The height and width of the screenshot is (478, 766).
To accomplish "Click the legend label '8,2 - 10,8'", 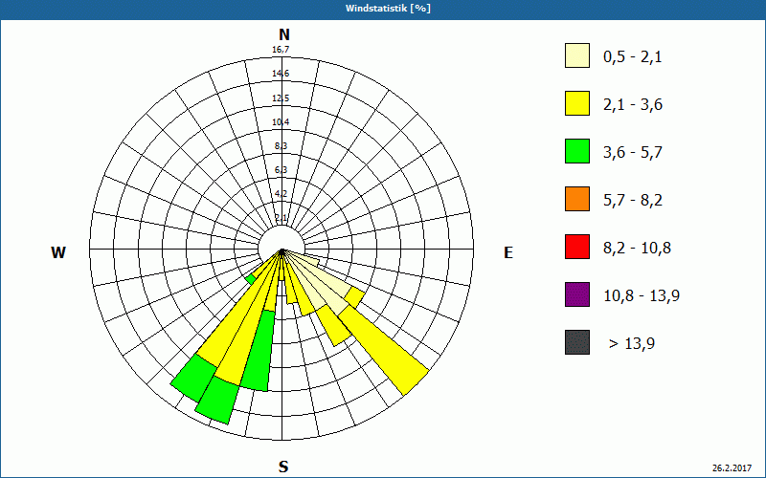I will 637,249.
